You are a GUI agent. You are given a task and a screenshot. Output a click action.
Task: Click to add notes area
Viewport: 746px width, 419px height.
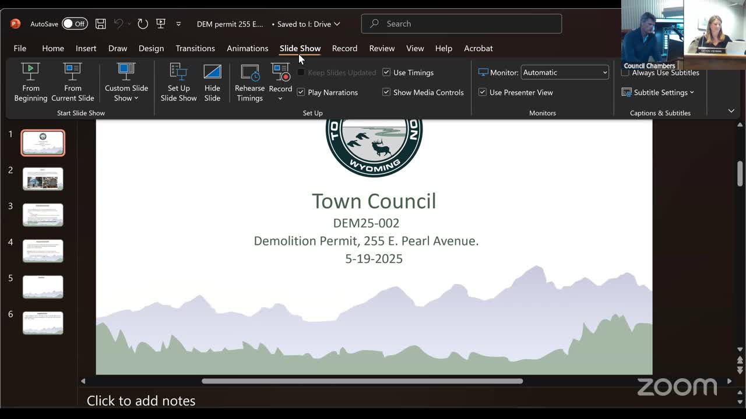point(141,400)
